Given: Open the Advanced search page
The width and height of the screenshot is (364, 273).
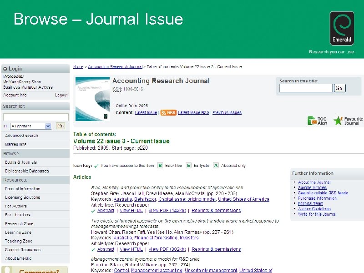Looking at the screenshot, I should (21, 135).
